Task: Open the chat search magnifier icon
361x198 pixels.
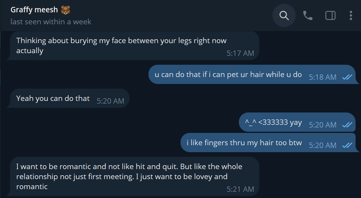Action: (284, 16)
